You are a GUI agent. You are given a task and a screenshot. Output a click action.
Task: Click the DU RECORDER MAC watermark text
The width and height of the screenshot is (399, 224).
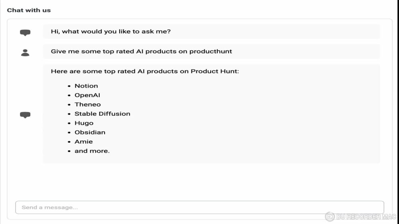[366, 217]
